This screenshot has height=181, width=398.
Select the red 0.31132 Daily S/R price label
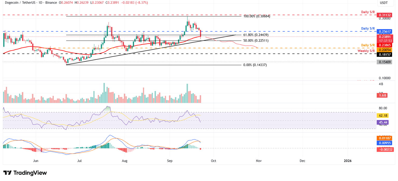pos(385,15)
